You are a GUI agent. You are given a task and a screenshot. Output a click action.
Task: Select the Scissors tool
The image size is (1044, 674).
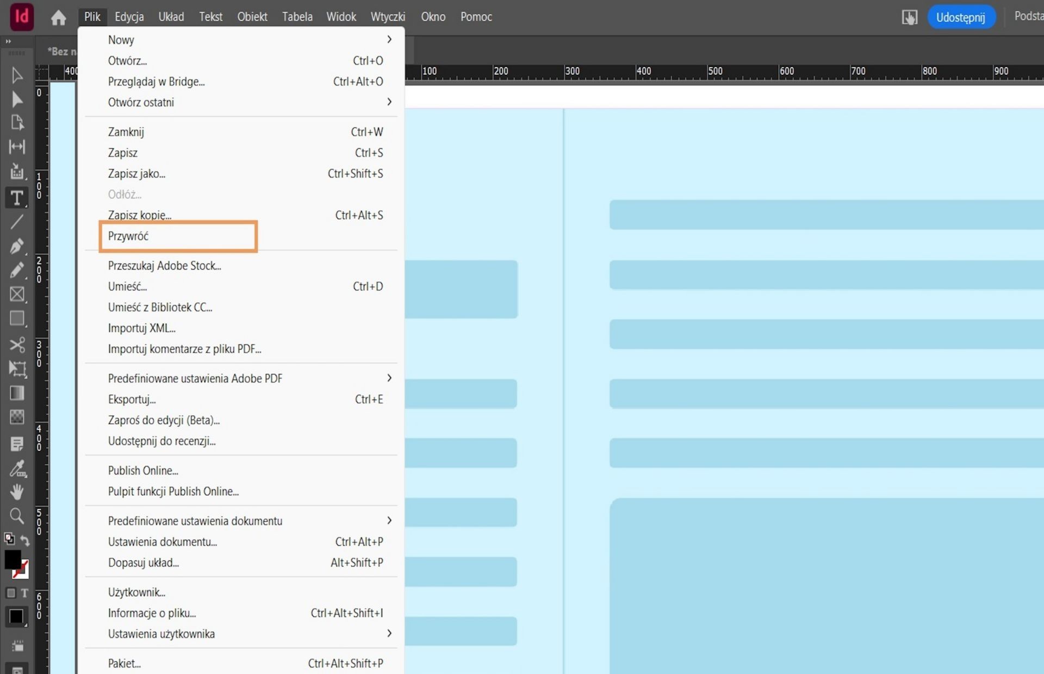(16, 345)
